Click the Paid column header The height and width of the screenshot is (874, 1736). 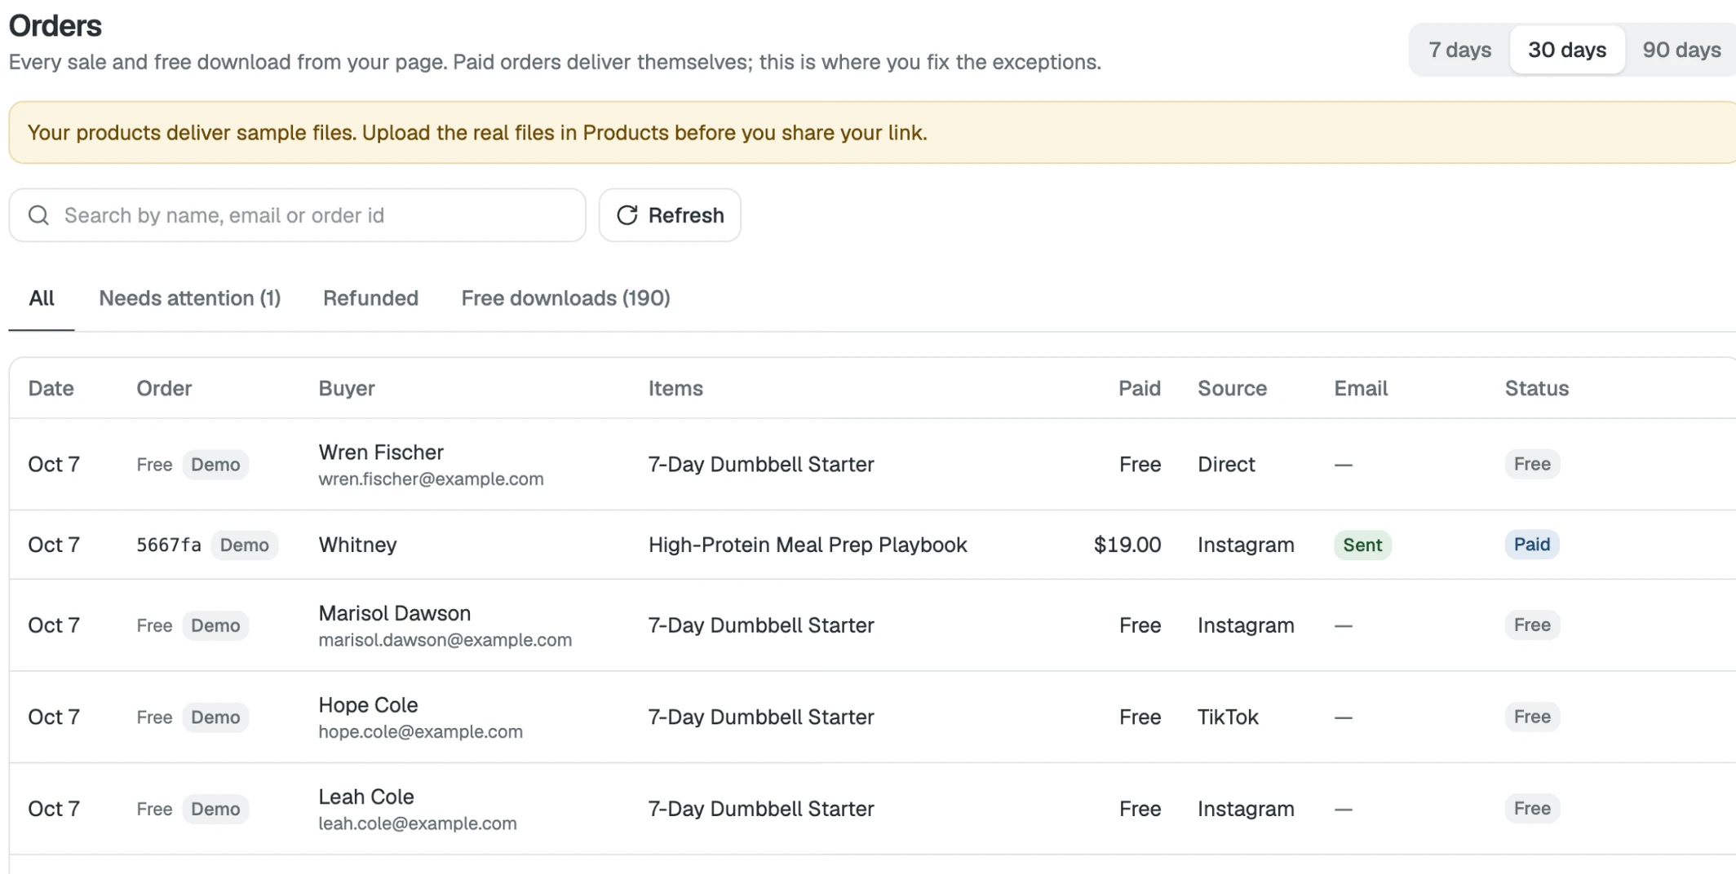coord(1139,388)
